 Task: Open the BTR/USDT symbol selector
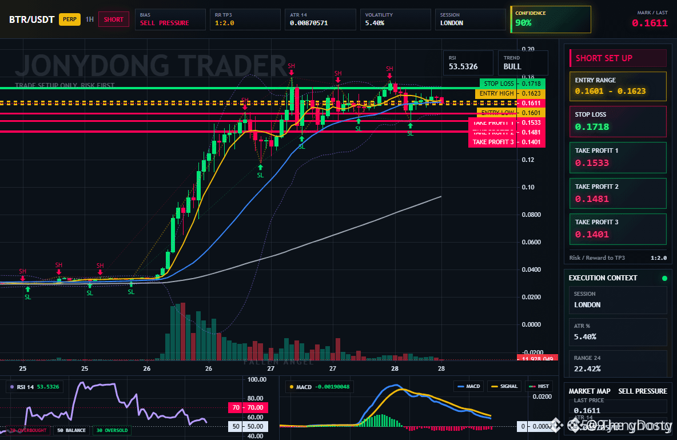(x=31, y=19)
